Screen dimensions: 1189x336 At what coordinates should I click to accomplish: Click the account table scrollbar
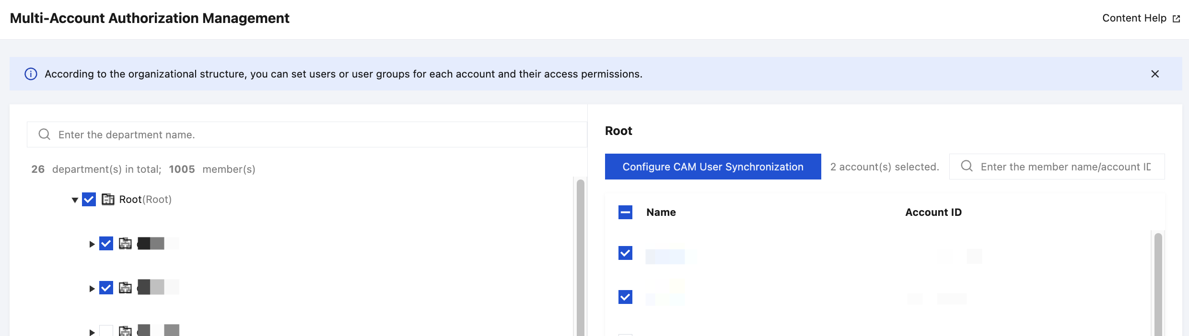tap(1158, 284)
